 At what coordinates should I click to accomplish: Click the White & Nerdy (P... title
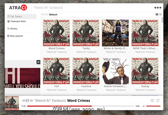coord(115,48)
